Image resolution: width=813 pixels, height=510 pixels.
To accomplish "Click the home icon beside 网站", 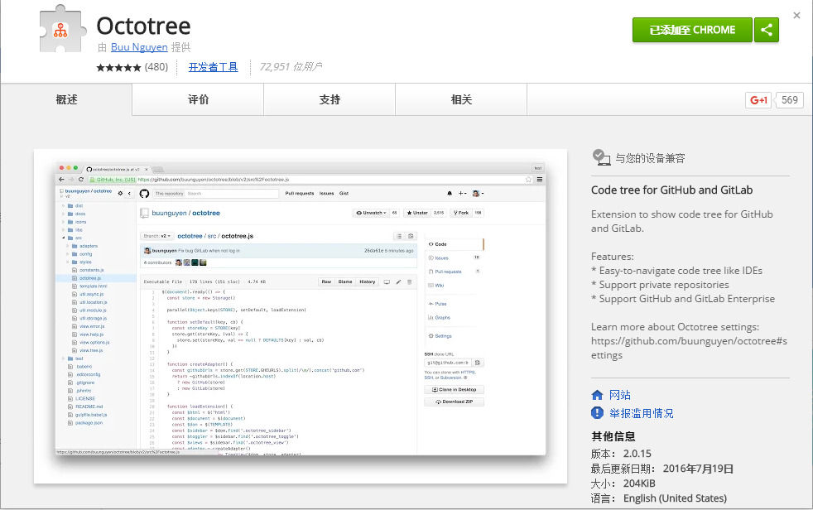I will [597, 395].
